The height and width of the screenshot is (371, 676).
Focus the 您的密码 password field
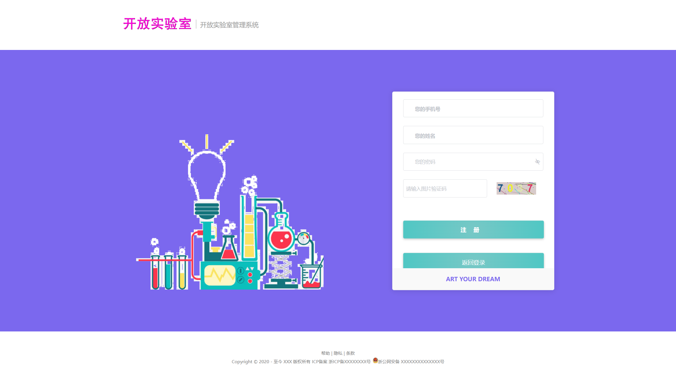[x=473, y=162]
